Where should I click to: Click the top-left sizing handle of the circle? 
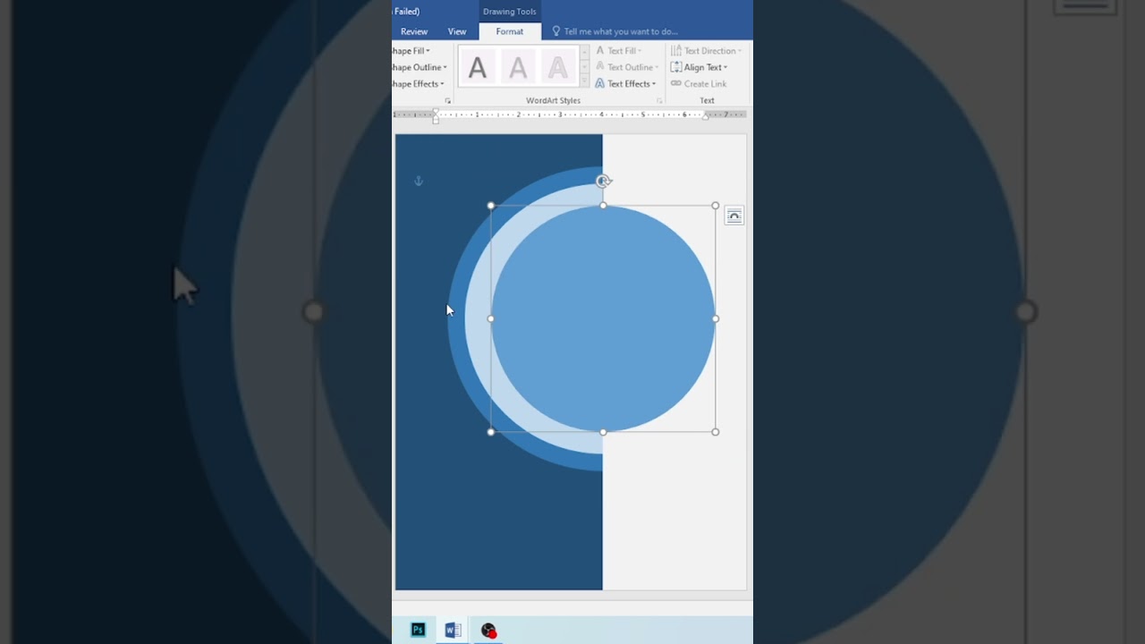pyautogui.click(x=491, y=206)
